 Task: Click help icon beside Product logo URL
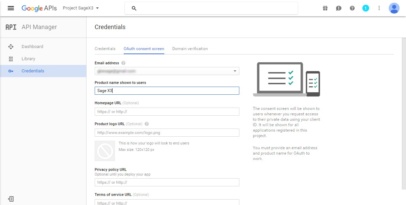pos(147,124)
